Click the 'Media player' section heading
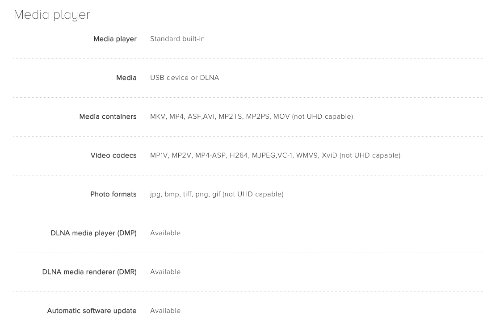 point(52,15)
